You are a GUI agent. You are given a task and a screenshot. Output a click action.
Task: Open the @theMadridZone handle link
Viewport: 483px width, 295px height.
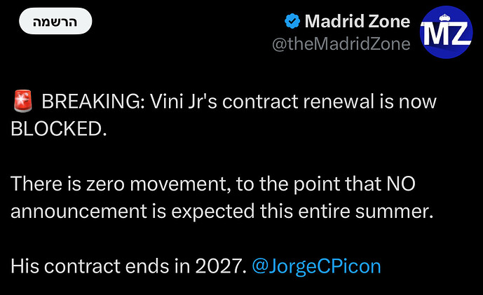click(341, 44)
